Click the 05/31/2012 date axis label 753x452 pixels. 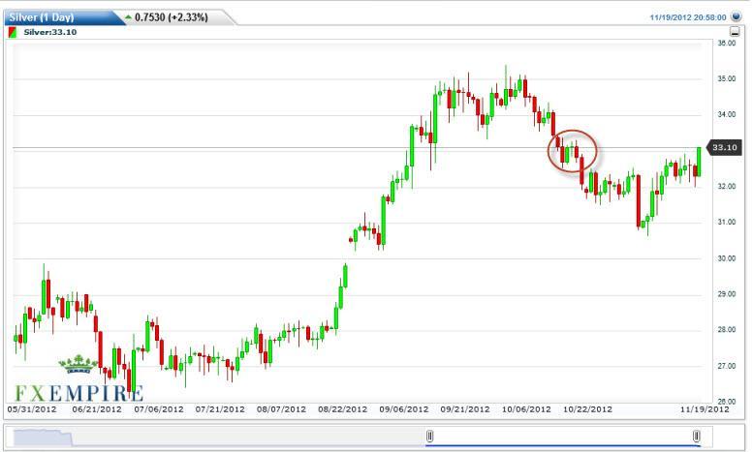tap(32, 409)
